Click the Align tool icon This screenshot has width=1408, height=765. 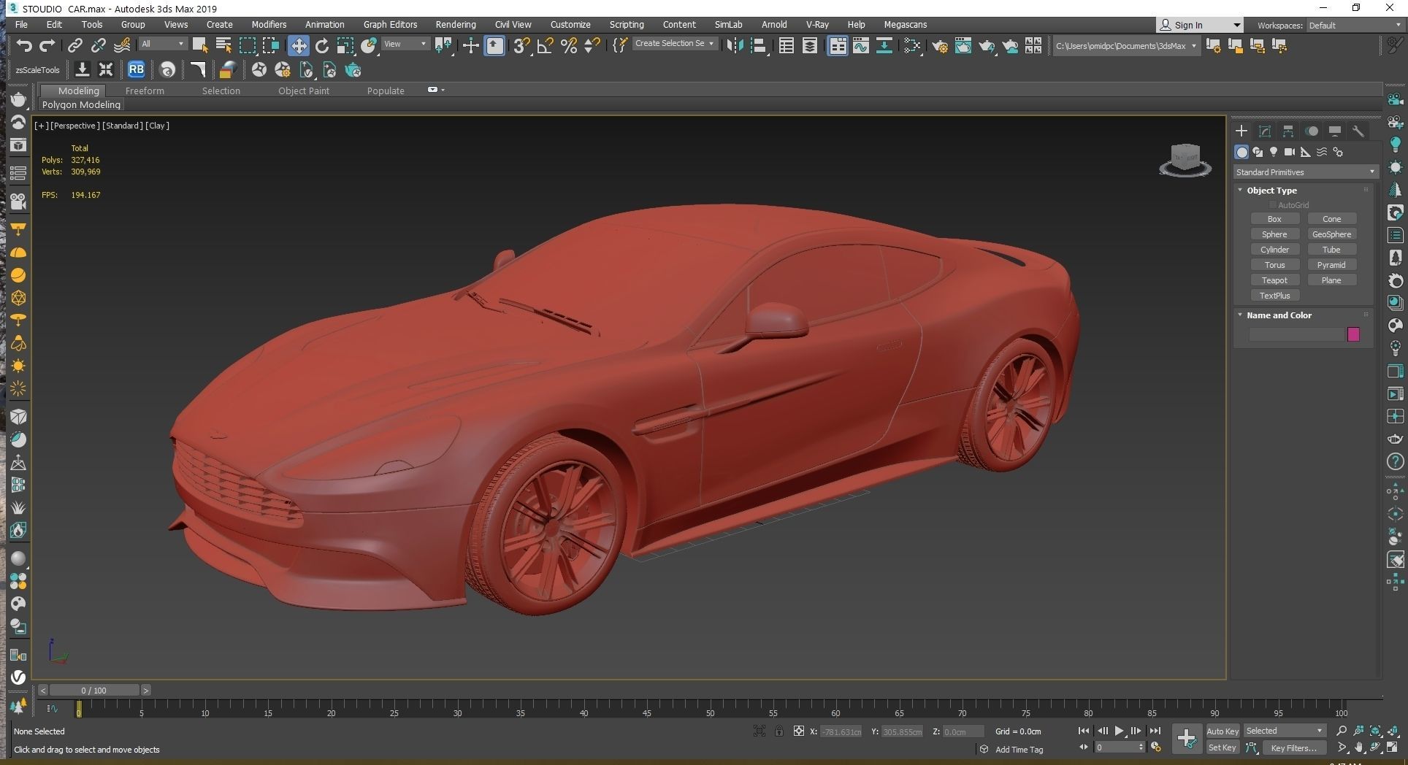758,45
